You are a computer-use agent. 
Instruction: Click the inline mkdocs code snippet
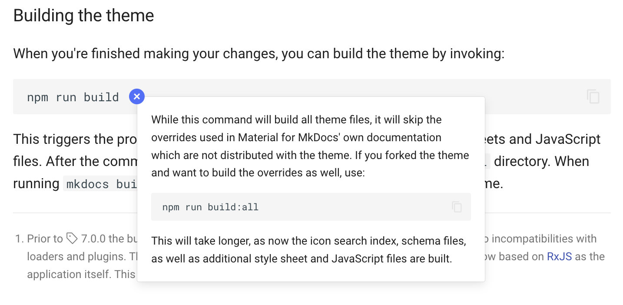click(x=101, y=184)
